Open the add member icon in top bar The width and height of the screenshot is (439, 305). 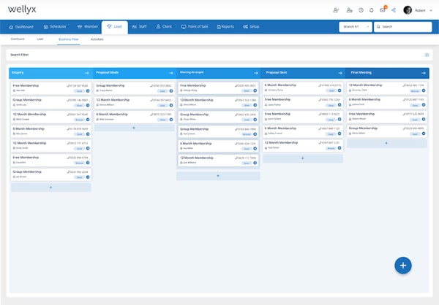click(x=336, y=10)
